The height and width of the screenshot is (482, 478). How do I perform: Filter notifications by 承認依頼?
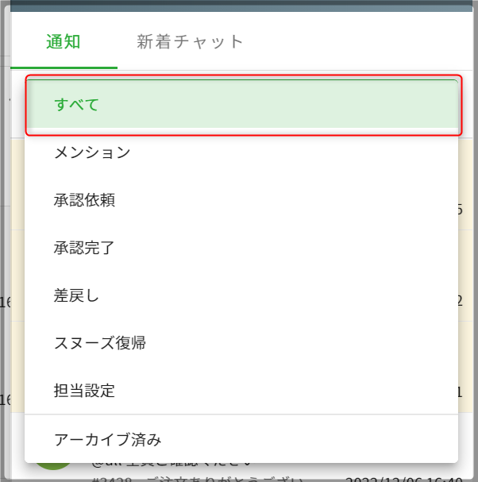pyautogui.click(x=84, y=200)
